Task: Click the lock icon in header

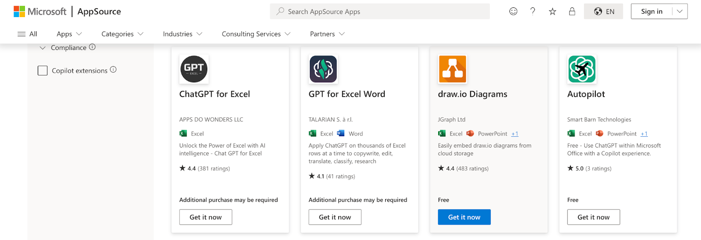Action: coord(572,11)
